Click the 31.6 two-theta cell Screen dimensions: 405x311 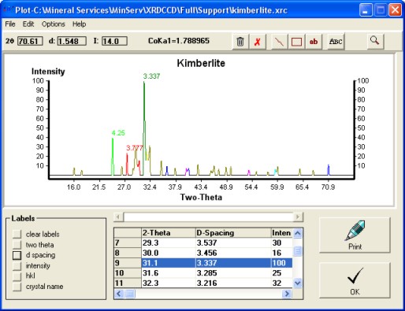[169, 273]
